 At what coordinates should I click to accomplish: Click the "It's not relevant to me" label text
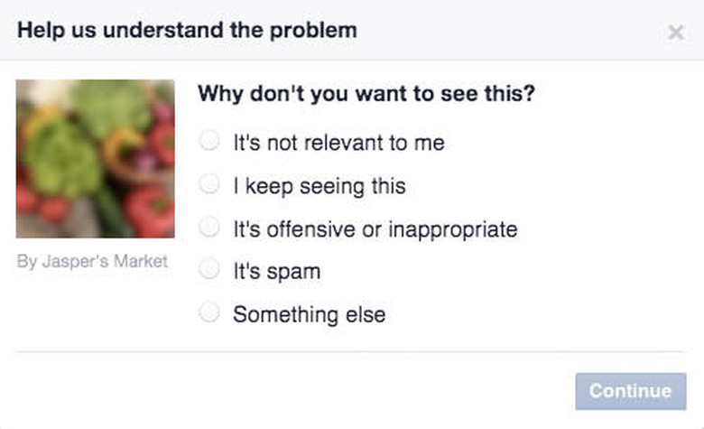coord(339,143)
